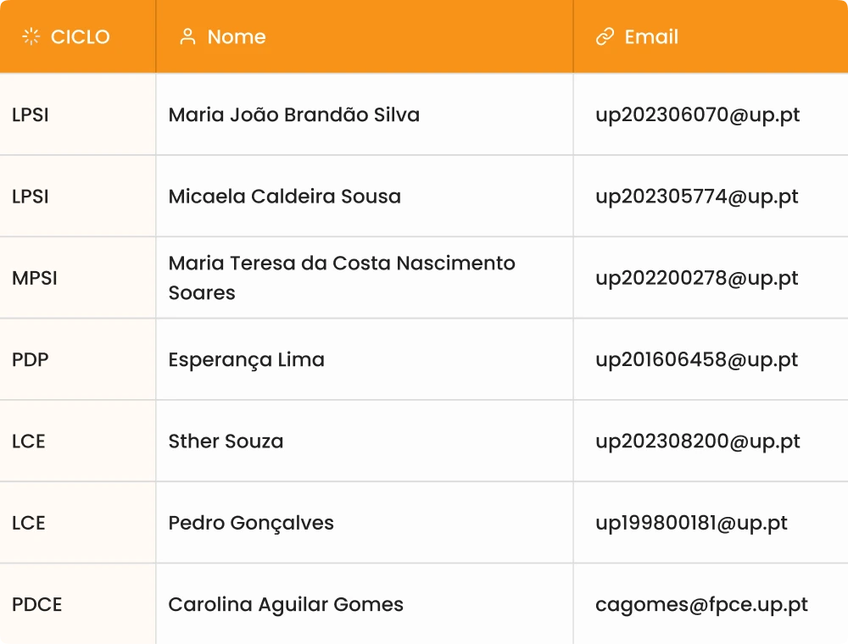Image resolution: width=848 pixels, height=644 pixels.
Task: Open the CICLO column header
Action: [80, 36]
